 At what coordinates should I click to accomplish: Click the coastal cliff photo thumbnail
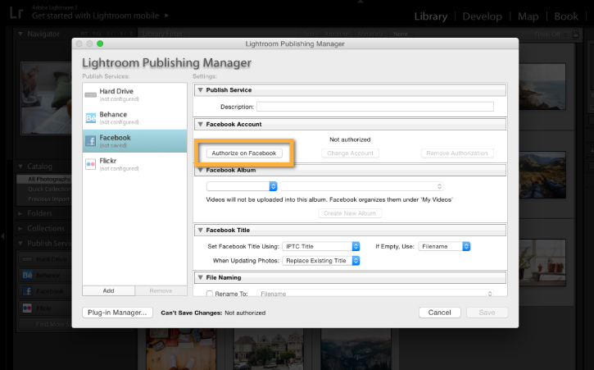542,86
